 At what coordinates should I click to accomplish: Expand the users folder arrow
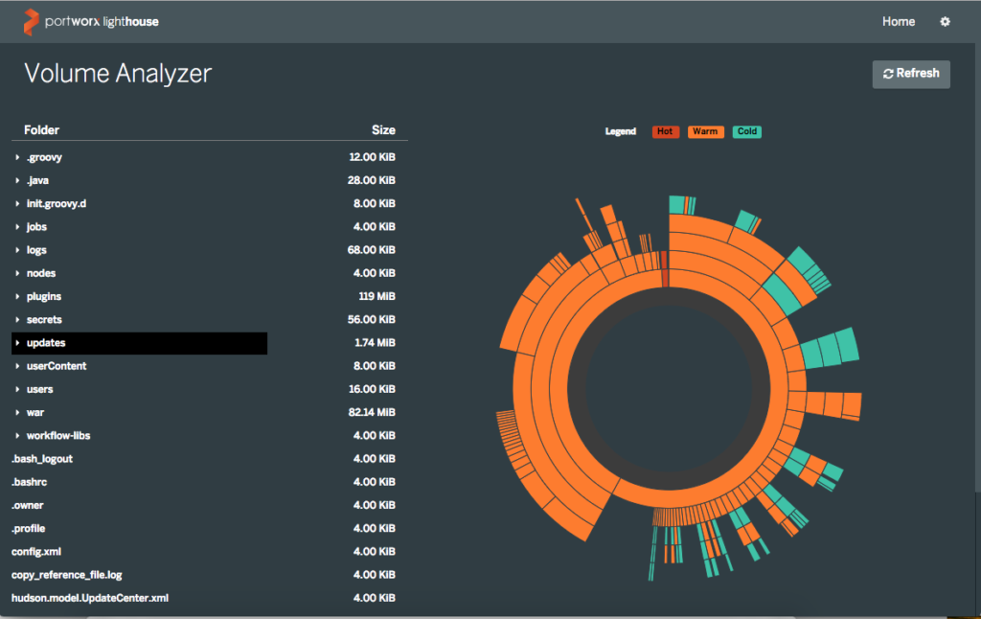[17, 390]
